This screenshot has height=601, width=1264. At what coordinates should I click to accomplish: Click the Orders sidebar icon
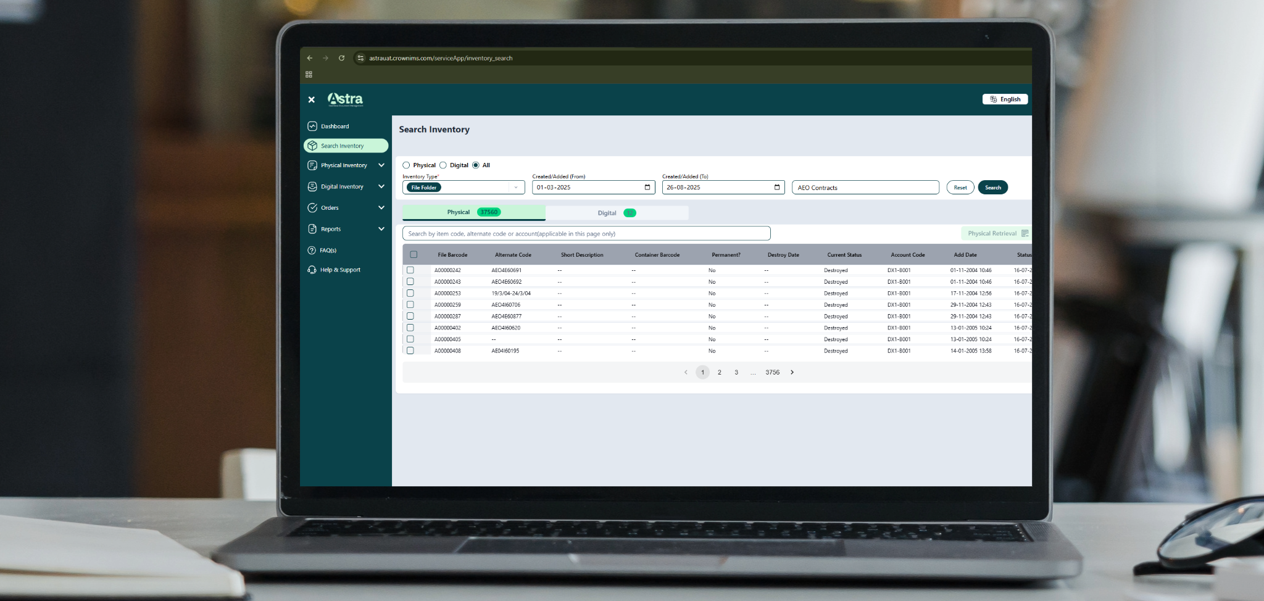(x=312, y=208)
